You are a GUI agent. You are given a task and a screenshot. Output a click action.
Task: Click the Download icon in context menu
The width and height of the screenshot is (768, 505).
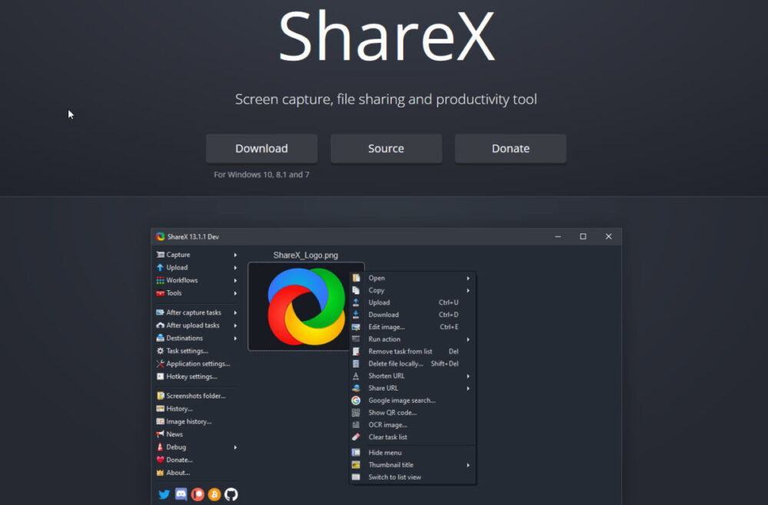coord(356,315)
